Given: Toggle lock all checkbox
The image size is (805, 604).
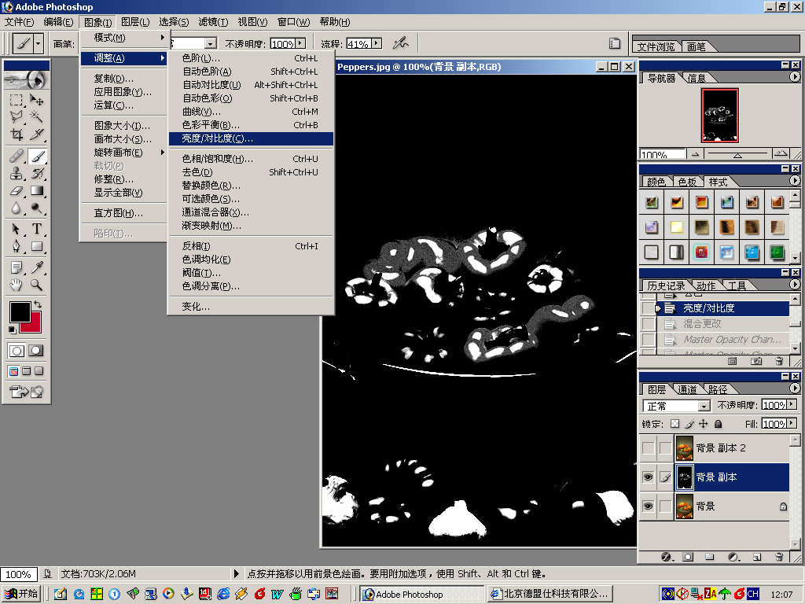Looking at the screenshot, I should pos(719,424).
